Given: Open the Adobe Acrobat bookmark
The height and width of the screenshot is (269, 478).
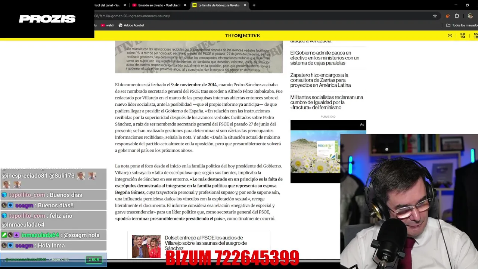Looking at the screenshot, I should coord(131,25).
